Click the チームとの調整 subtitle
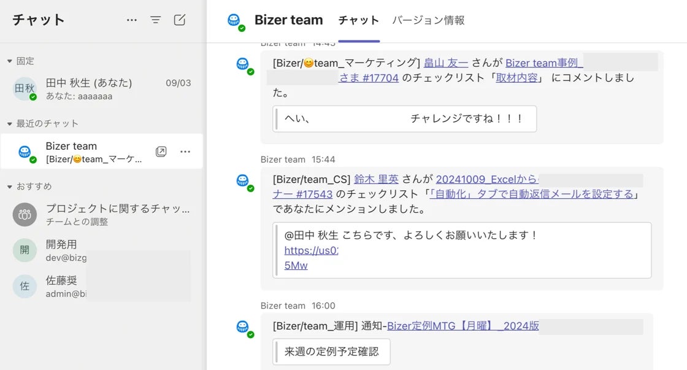The height and width of the screenshot is (370, 687). click(77, 222)
